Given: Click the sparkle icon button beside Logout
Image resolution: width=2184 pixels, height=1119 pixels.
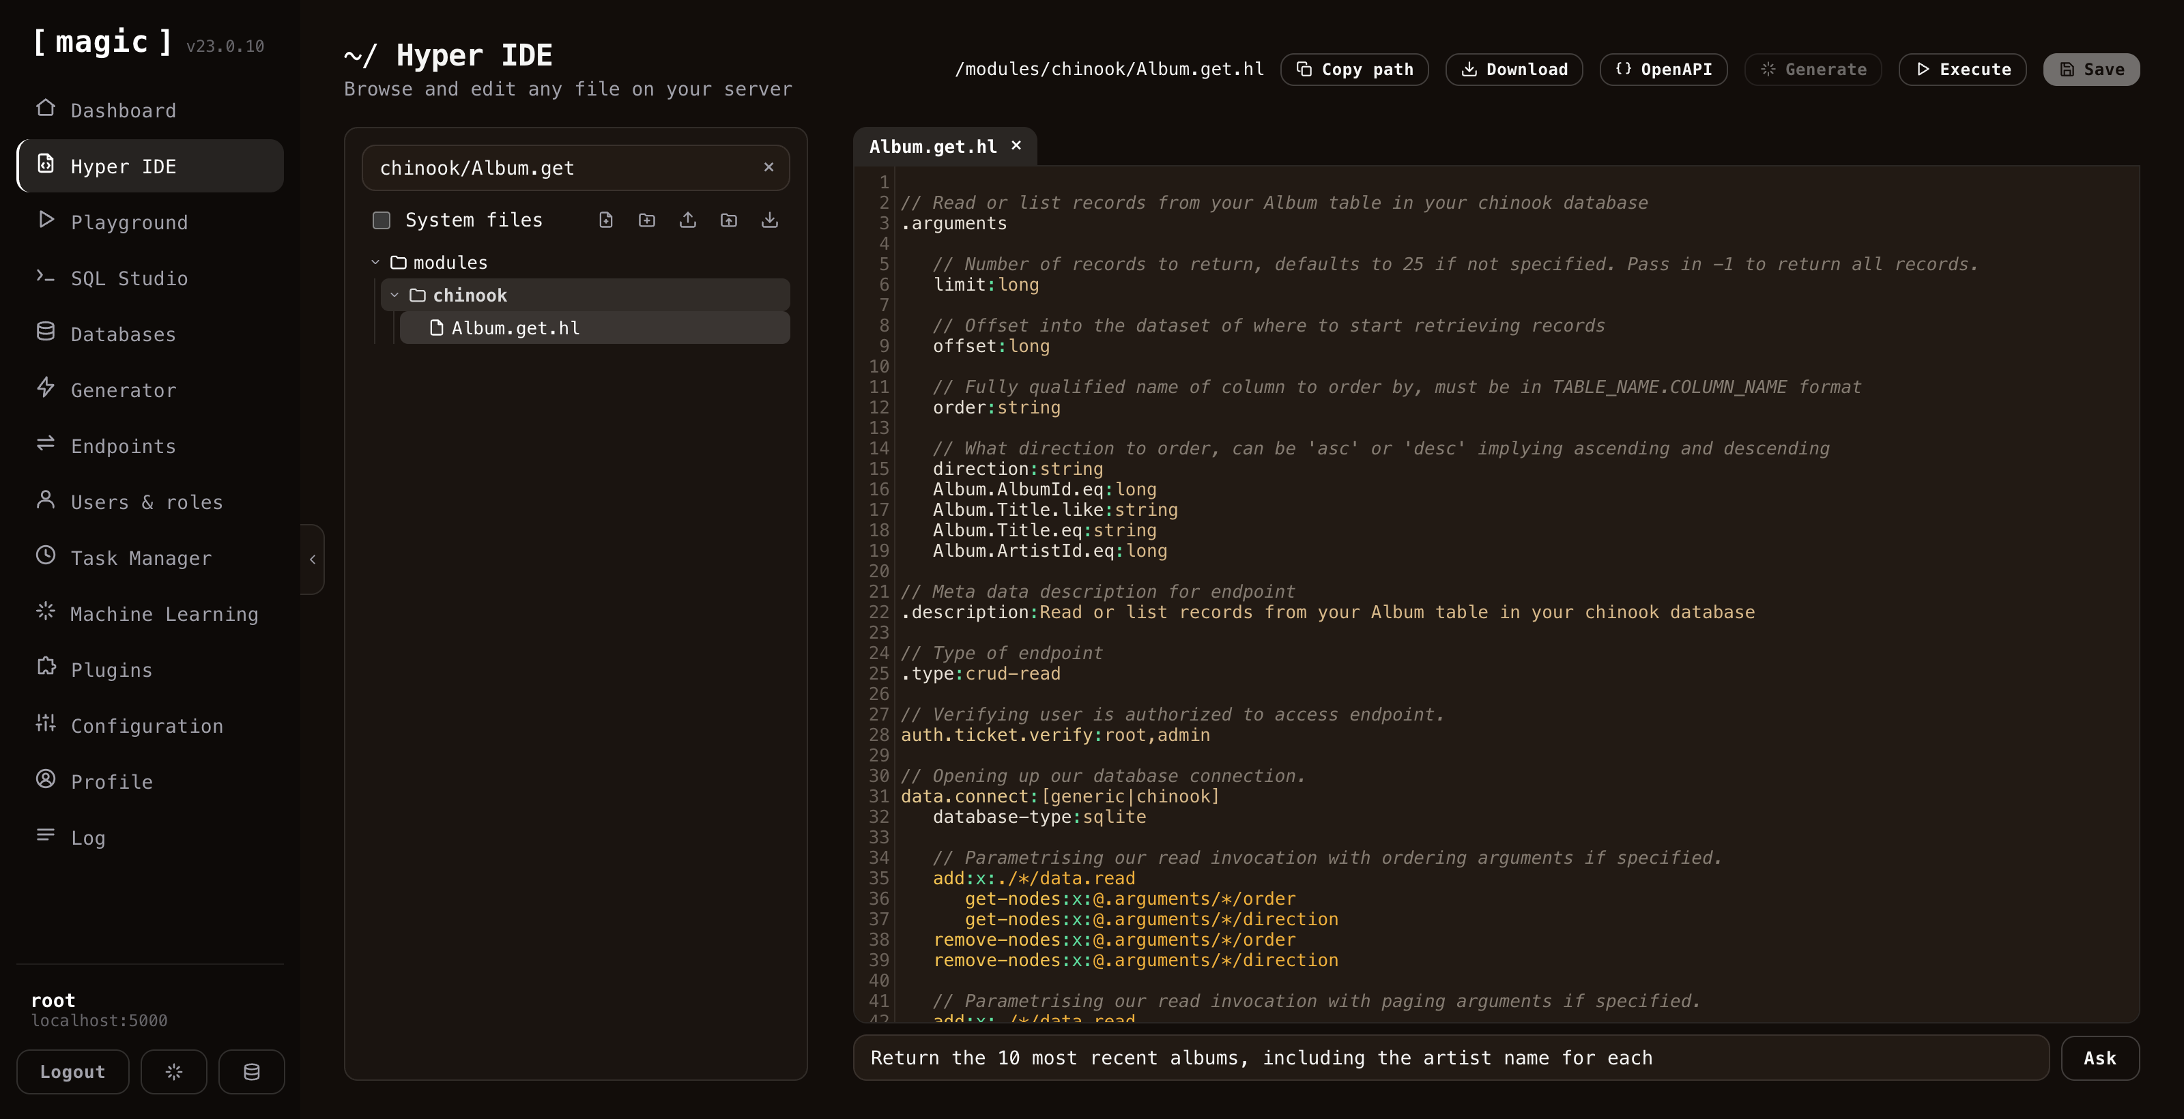Looking at the screenshot, I should [x=174, y=1073].
